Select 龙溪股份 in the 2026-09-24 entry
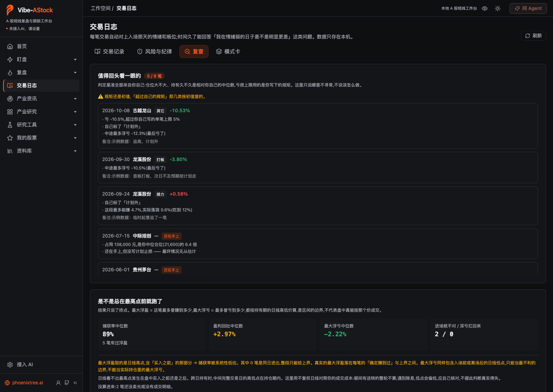This screenshot has width=553, height=392. click(142, 194)
